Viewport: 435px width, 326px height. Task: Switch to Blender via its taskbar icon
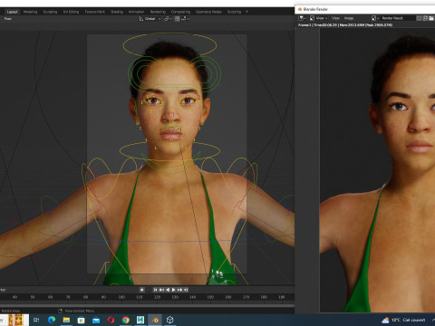155,320
